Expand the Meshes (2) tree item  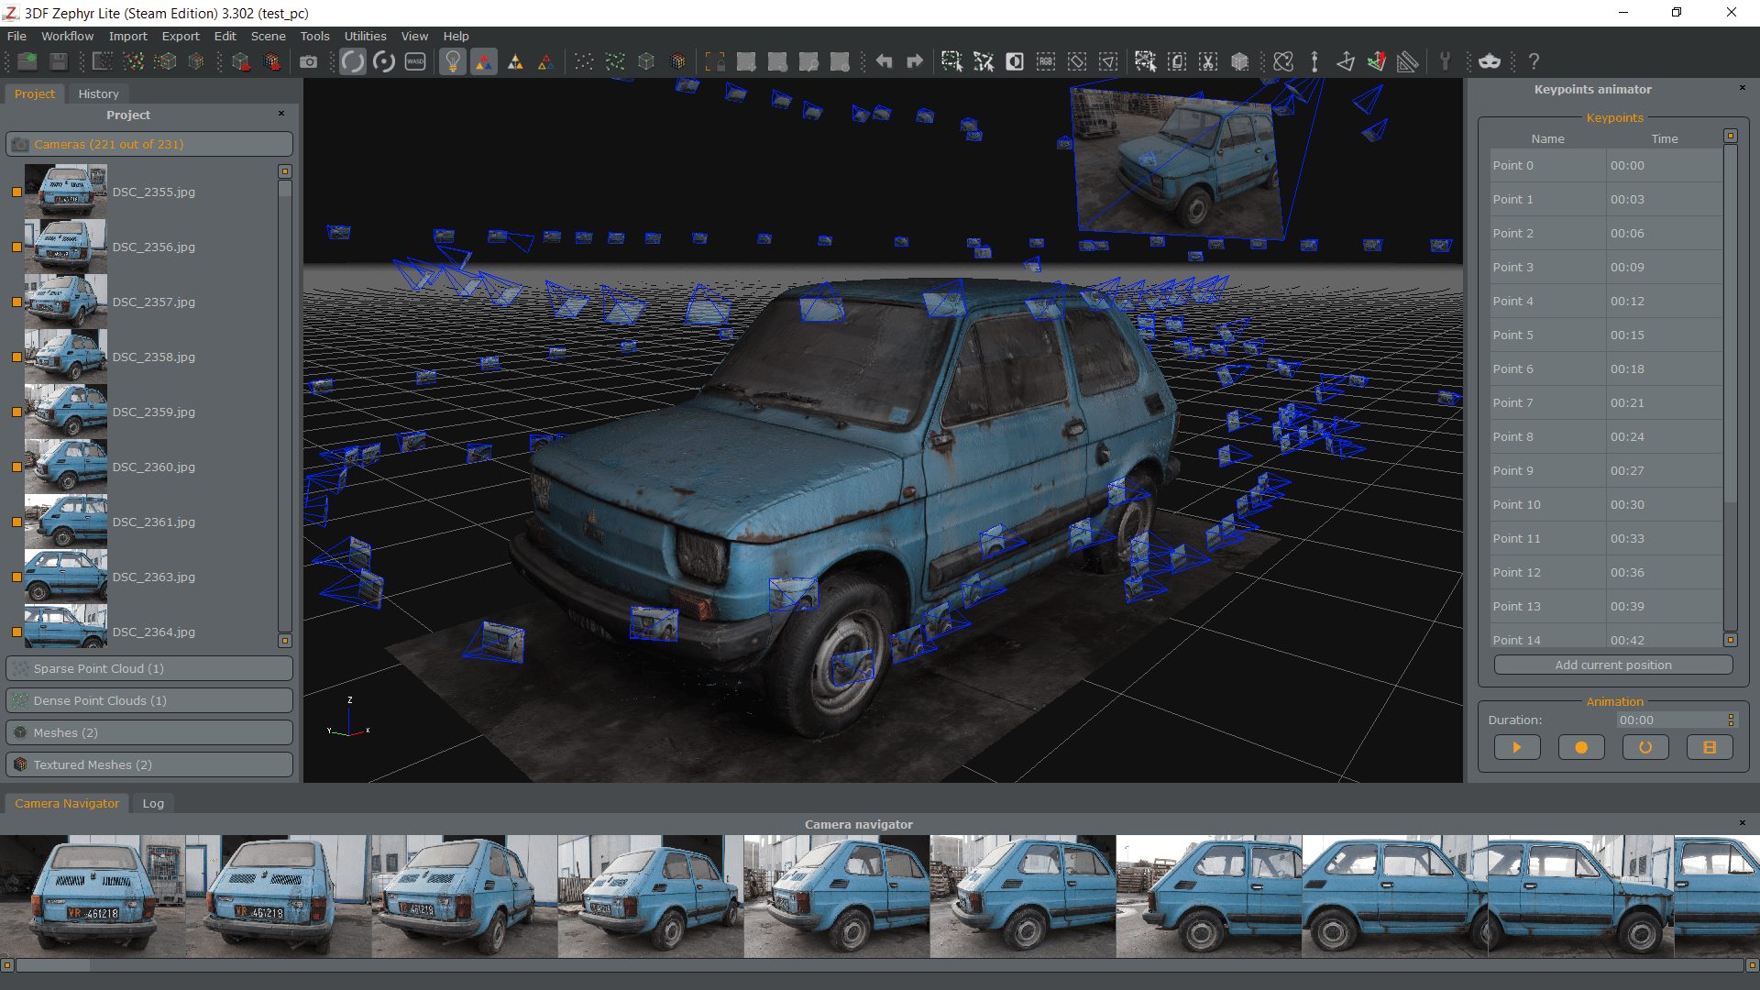[x=148, y=731]
